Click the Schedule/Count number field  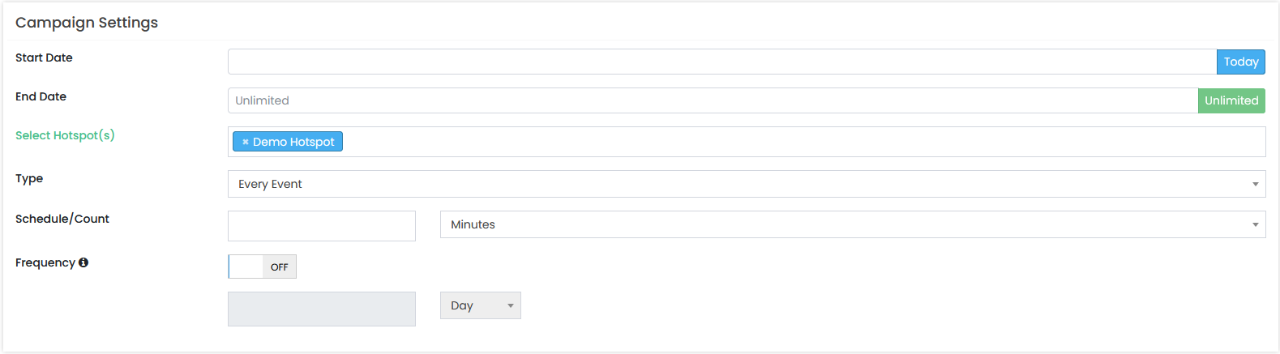tap(322, 226)
